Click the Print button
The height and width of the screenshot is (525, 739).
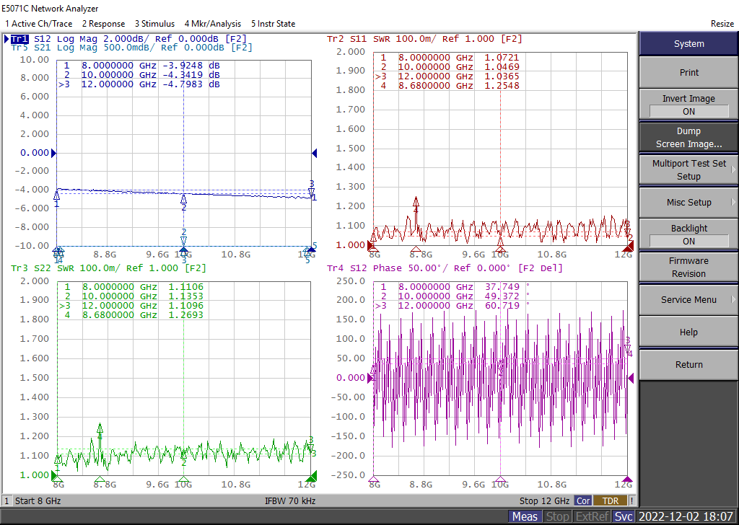(x=688, y=73)
